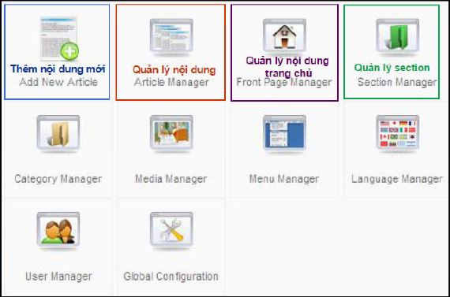Open the Menu Manager icon
The width and height of the screenshot is (450, 297).
coord(284,133)
